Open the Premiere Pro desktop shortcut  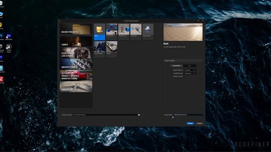pyautogui.click(x=1, y=58)
